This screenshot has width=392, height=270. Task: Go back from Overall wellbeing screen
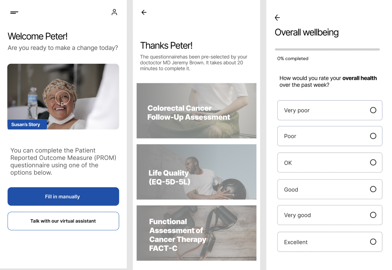277,18
